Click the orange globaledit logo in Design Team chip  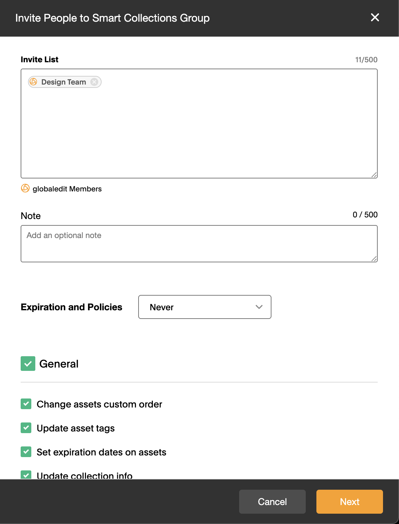coord(33,82)
